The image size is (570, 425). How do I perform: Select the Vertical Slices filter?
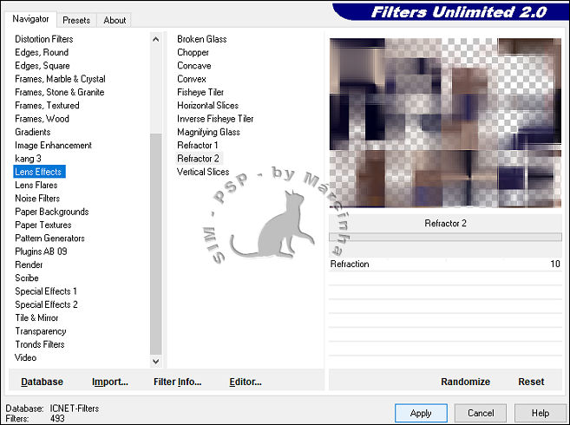pos(203,172)
